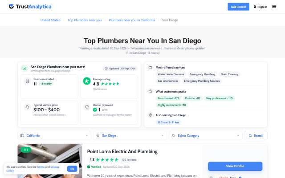The width and height of the screenshot is (285, 178).
Task: Click the Owner reviewed shield icon
Action: pos(87,107)
